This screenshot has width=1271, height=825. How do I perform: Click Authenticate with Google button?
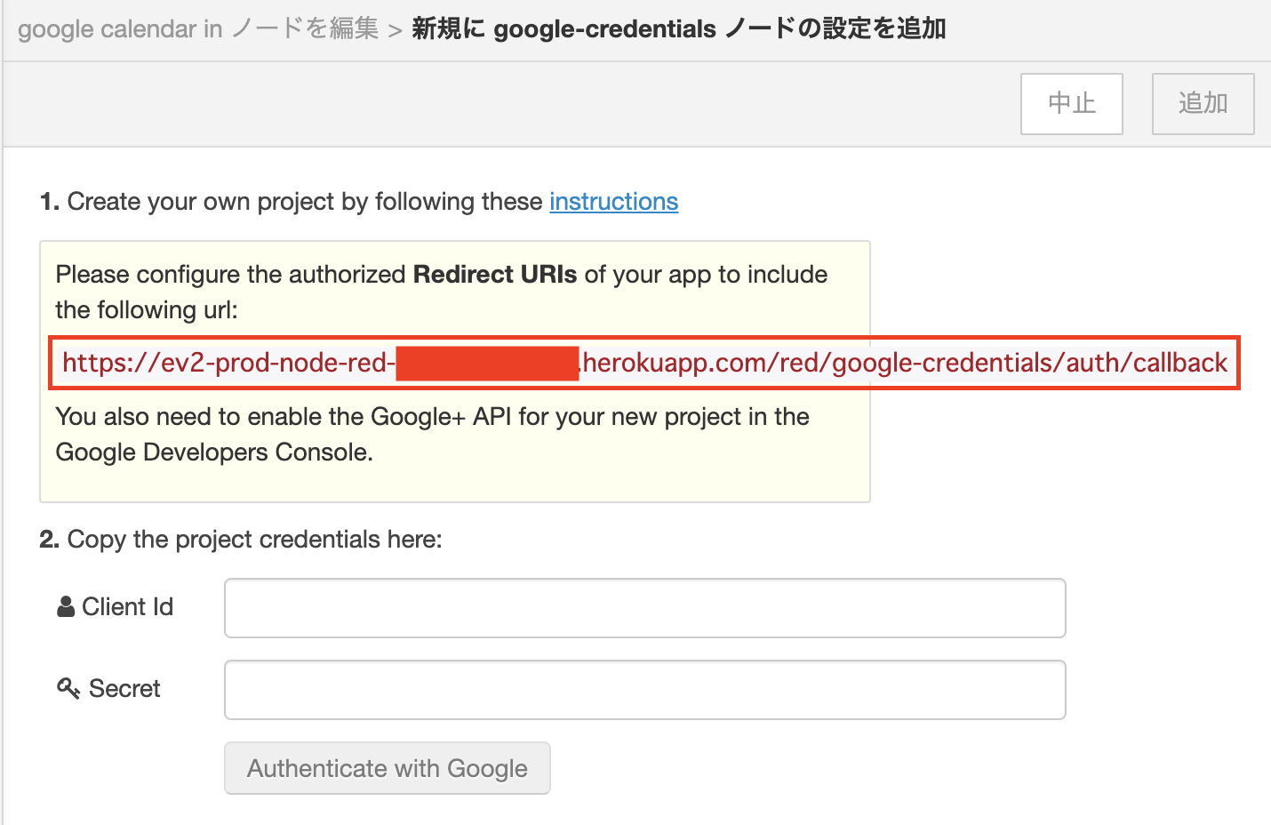[x=388, y=768]
